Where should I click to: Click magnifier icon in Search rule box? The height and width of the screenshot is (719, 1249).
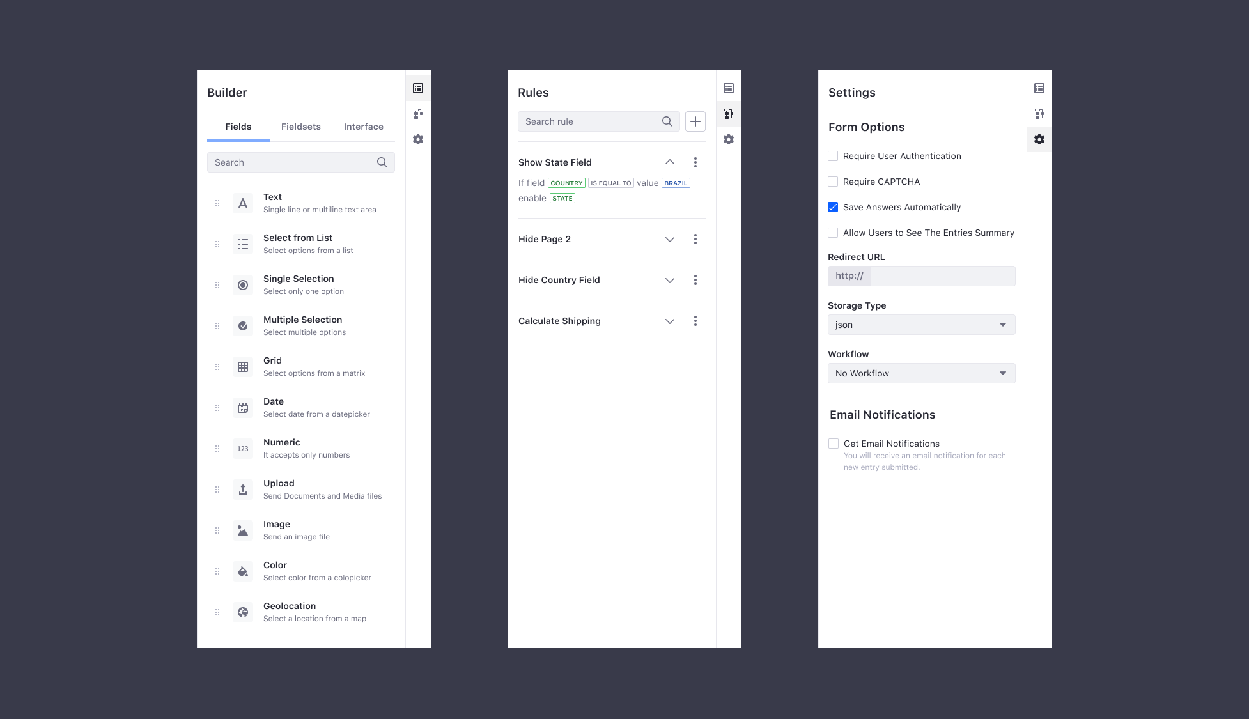(x=667, y=121)
